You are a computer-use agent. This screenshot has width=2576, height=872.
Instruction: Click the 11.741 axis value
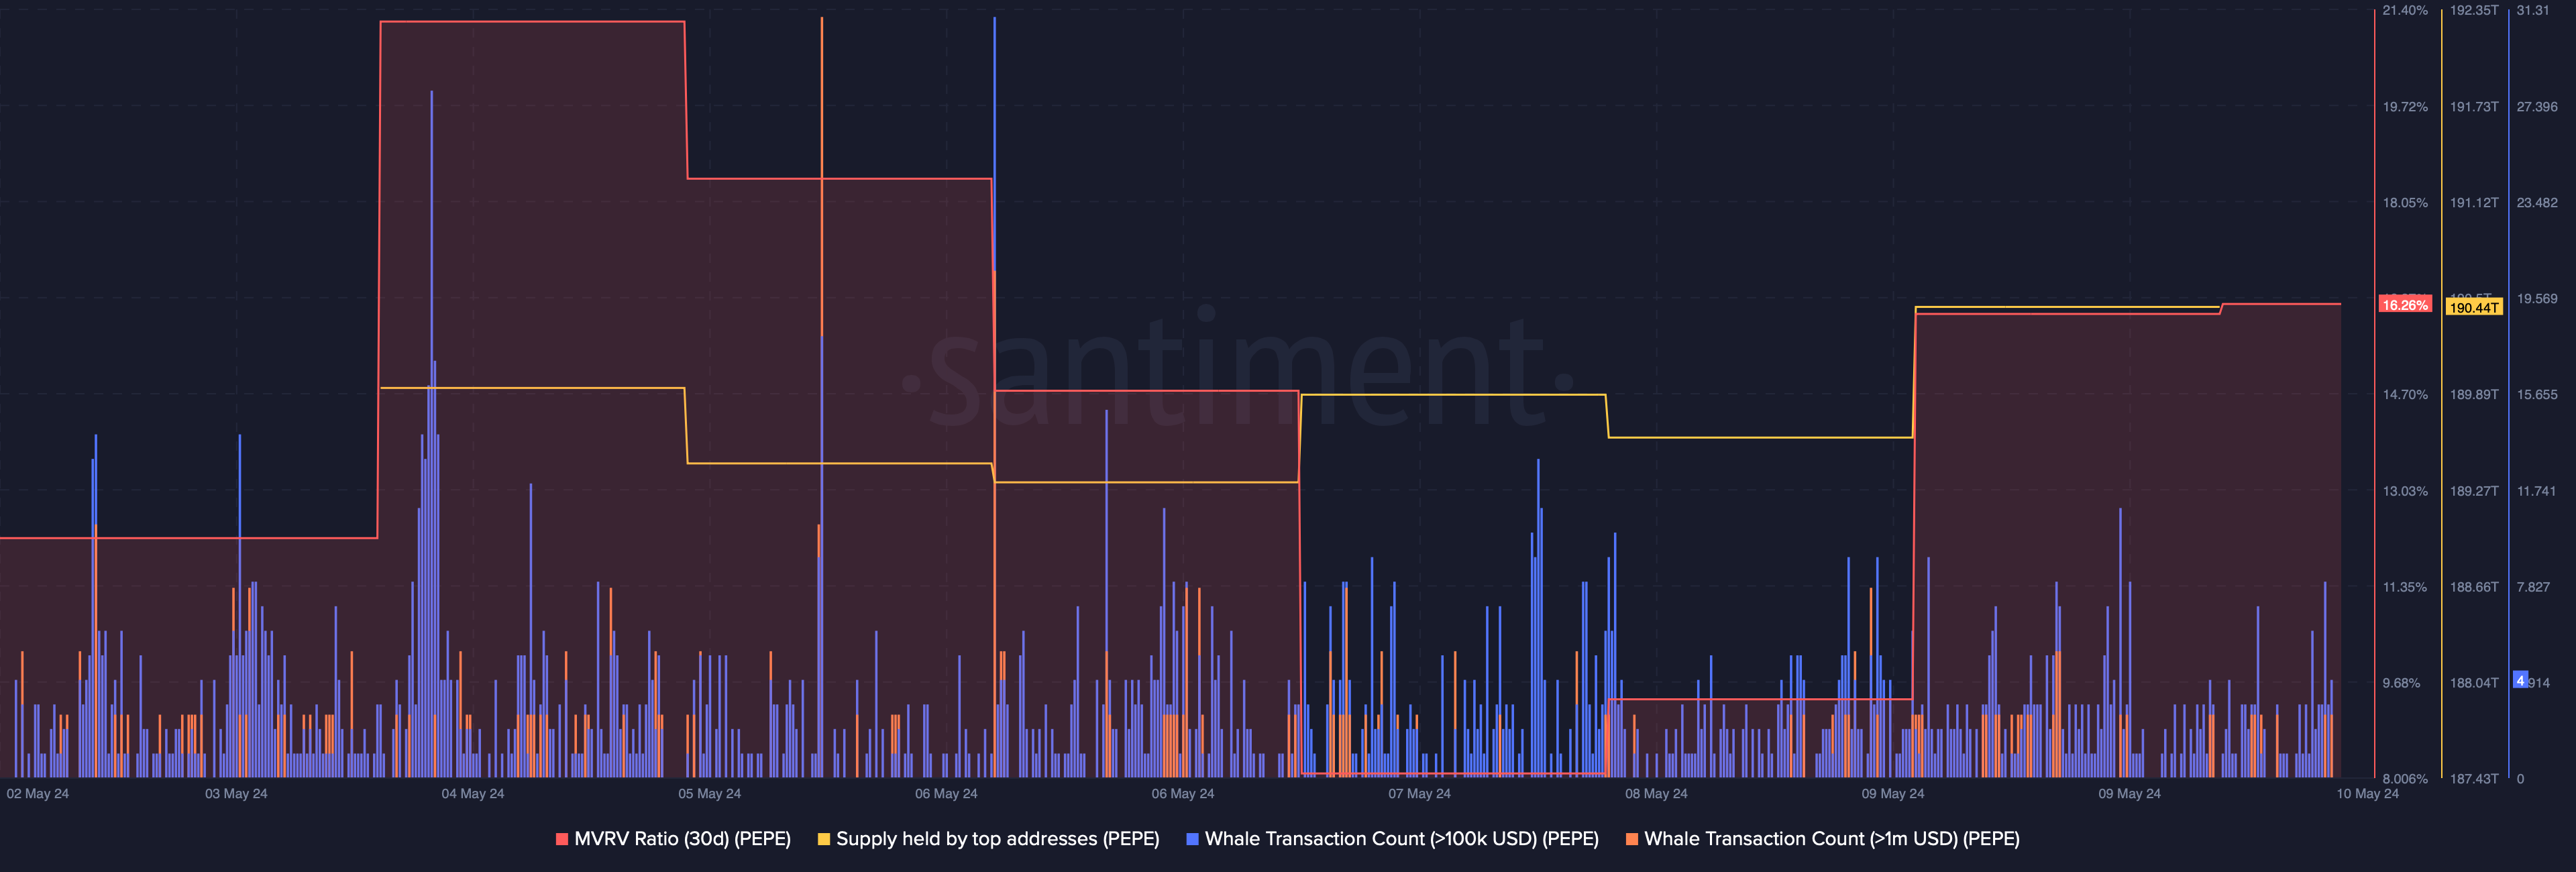coord(2537,491)
